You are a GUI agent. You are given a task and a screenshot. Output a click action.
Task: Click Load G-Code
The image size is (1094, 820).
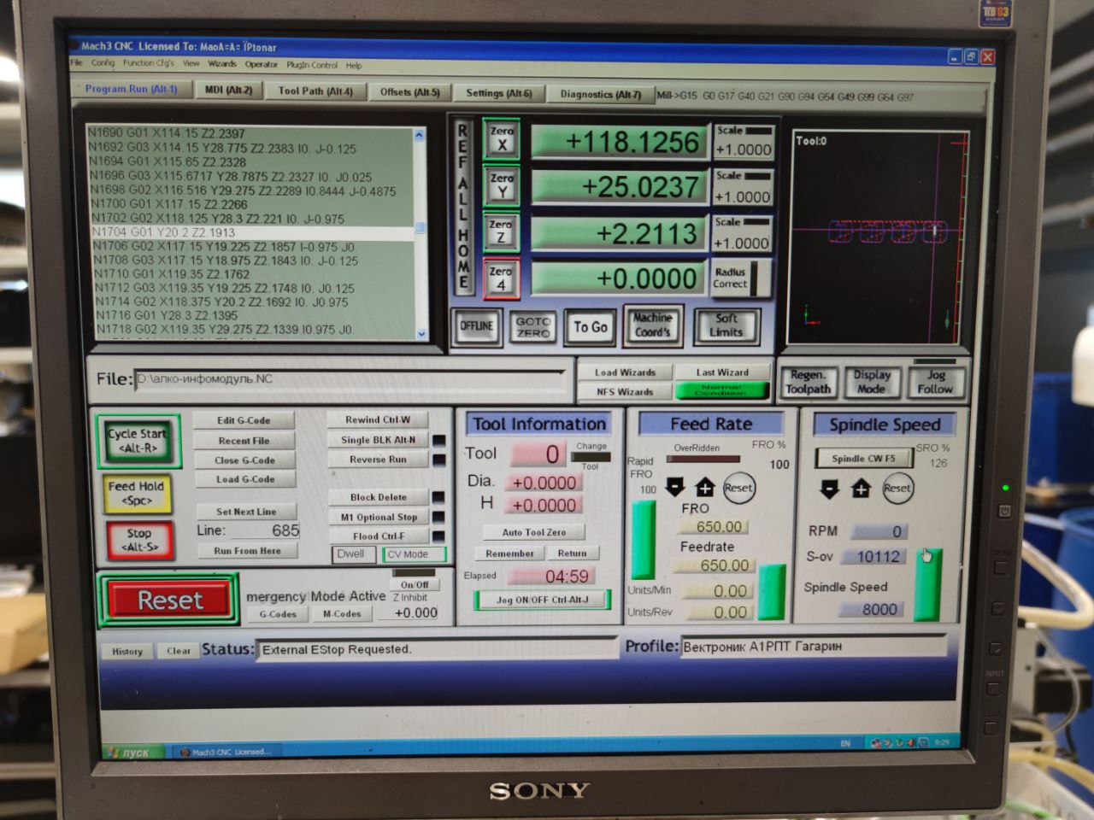[x=245, y=480]
